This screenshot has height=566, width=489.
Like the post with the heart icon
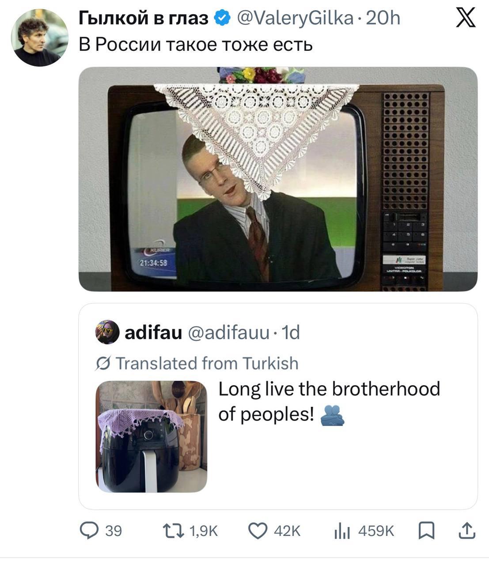(258, 530)
